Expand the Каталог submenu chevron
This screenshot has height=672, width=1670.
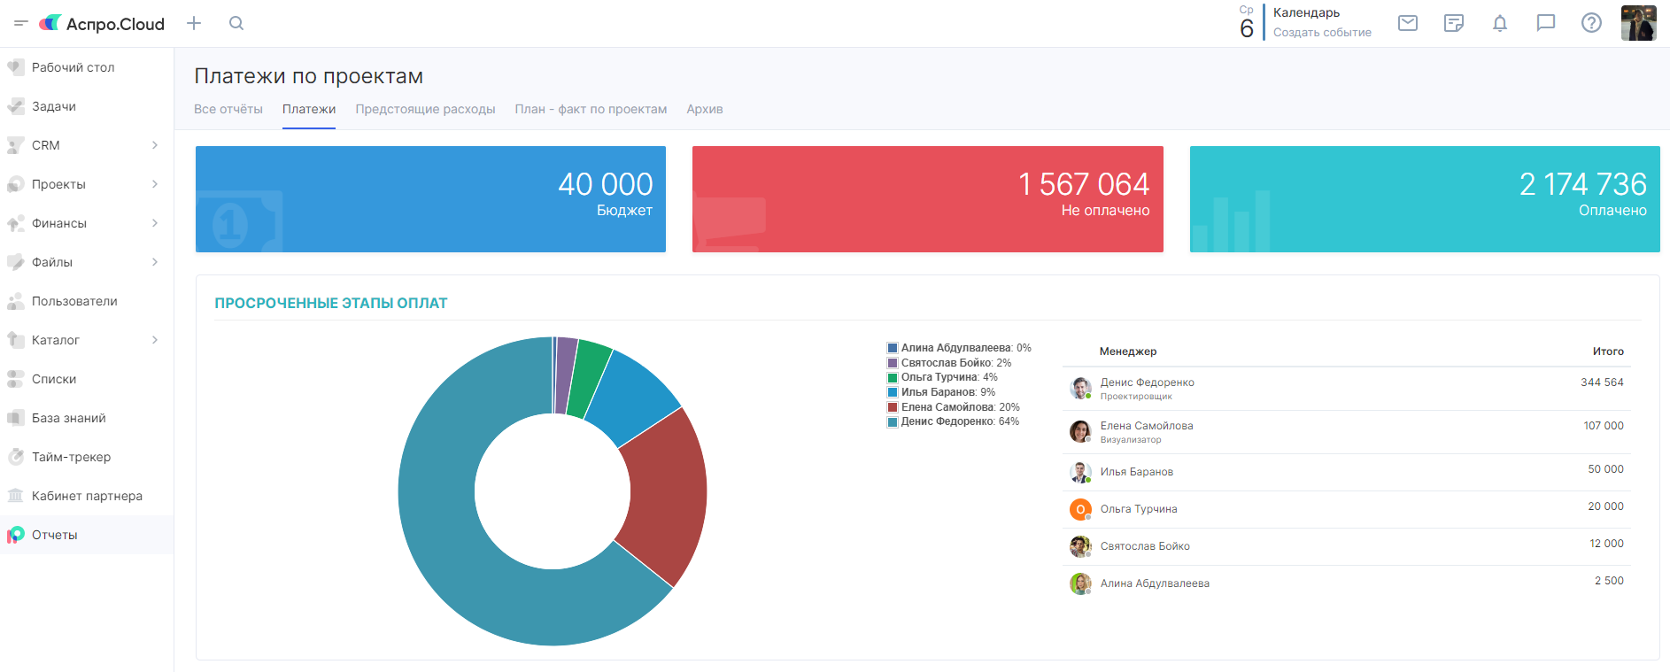[155, 340]
